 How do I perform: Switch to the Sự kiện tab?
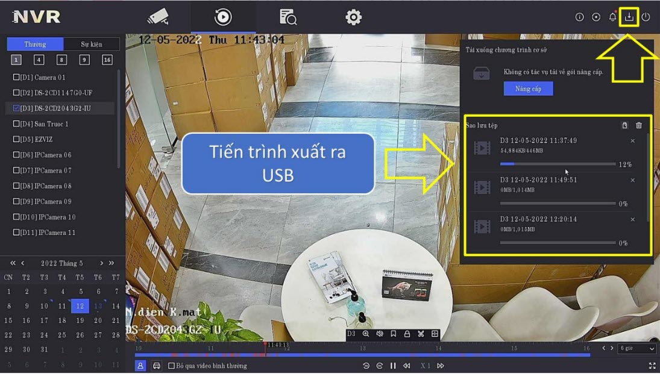pos(92,45)
